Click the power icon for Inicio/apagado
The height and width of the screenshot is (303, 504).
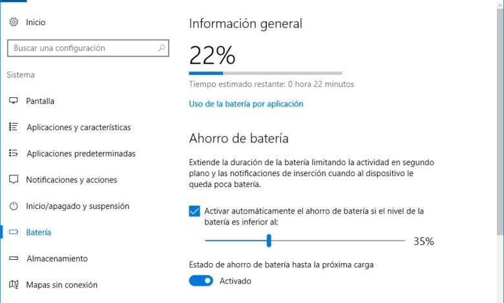tap(13, 206)
